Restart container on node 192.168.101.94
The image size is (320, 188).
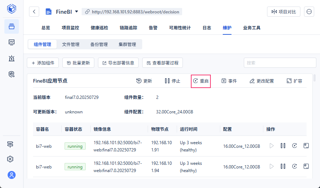tap(295, 166)
